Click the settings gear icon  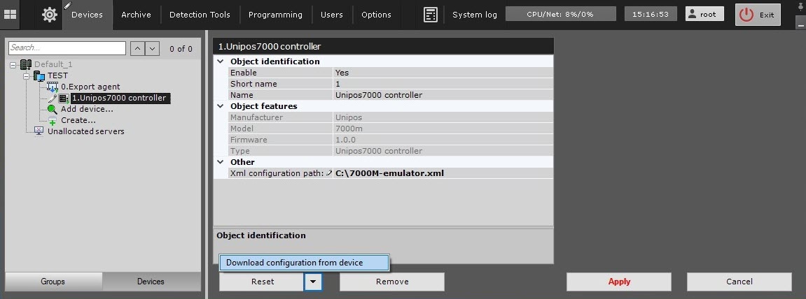pyautogui.click(x=49, y=15)
